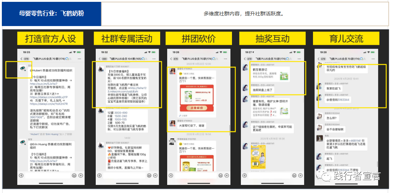Tap the red 点我砍价 button
Screen dimensions: 394x193
(197, 108)
